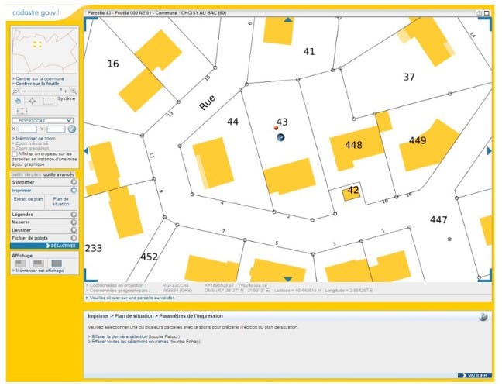Click the help icon in print panel
502x386 pixels.
tap(483, 317)
